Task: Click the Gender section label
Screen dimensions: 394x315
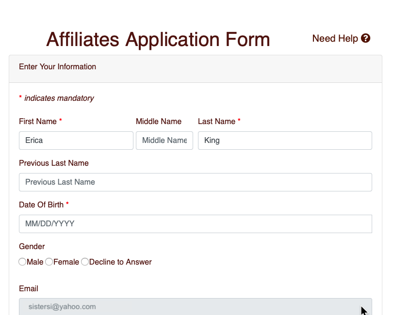Action: (32, 247)
